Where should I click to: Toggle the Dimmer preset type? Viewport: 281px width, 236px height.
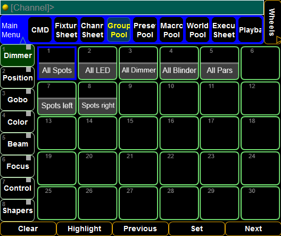point(18,55)
